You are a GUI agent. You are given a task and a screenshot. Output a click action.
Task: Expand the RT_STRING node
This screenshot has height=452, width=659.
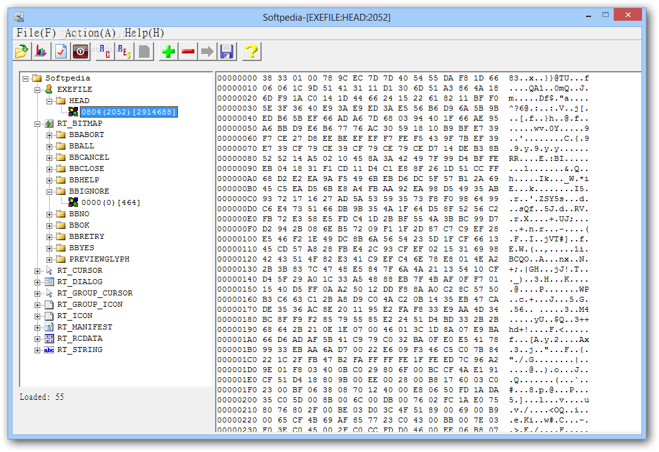37,350
